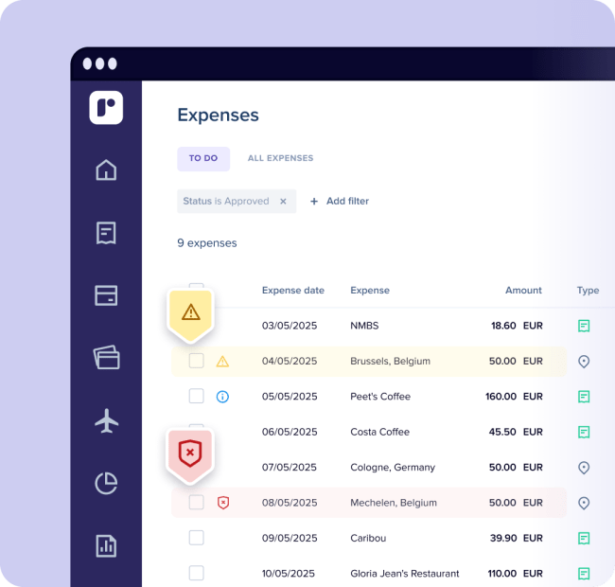Open the receipts icon in sidebar

tap(106, 233)
